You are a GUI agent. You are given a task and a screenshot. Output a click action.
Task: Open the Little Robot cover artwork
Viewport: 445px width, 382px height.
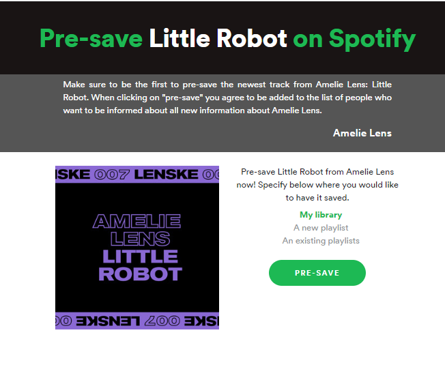coord(137,247)
